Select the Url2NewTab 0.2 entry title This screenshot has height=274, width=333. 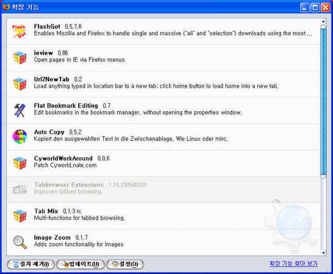58,79
